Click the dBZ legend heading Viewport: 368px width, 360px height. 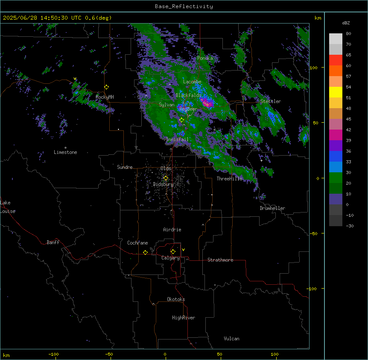346,23
